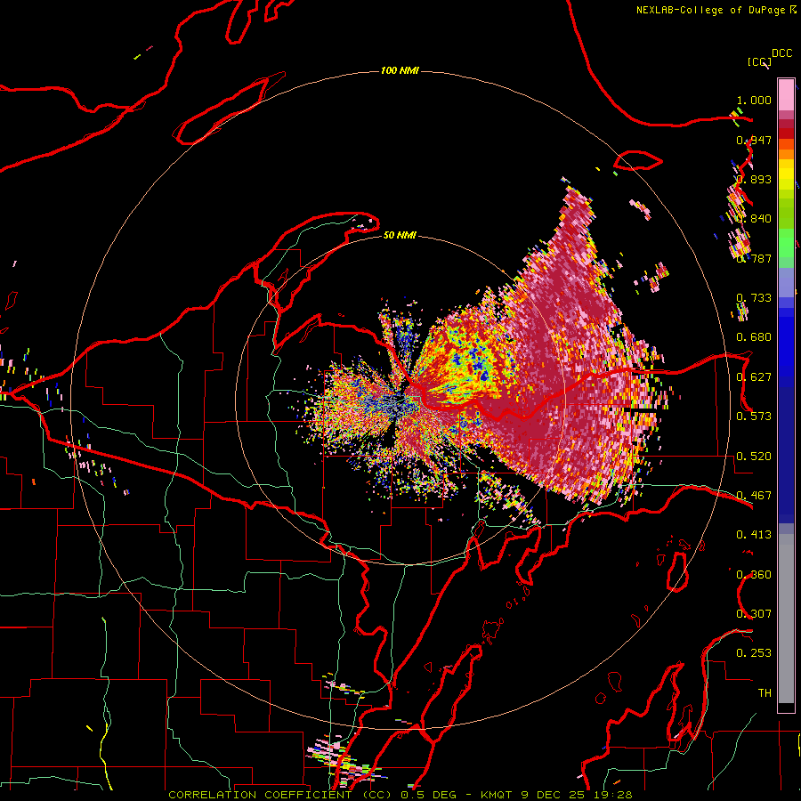Screen dimensions: 801x801
Task: Click the 0.733 color scale label
Action: point(754,298)
